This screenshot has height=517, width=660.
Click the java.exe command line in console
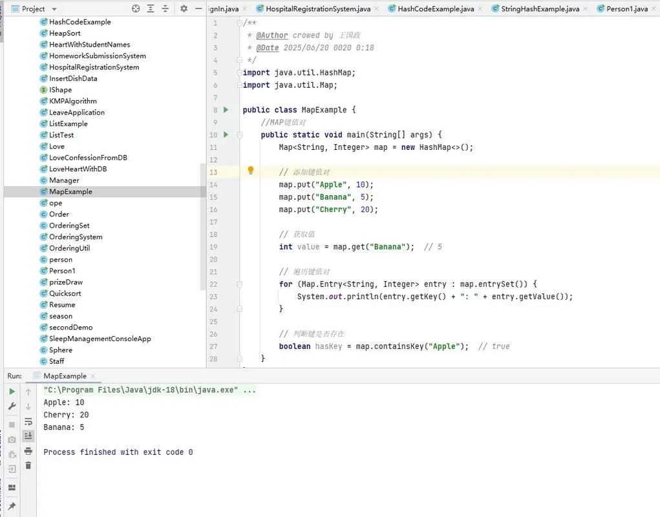coord(149,390)
